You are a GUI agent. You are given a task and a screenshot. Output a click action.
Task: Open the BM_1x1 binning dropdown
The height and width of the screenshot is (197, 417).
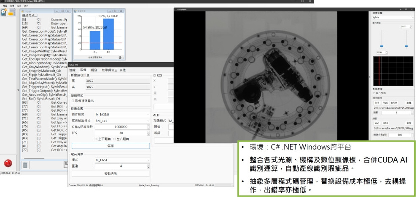122,121
